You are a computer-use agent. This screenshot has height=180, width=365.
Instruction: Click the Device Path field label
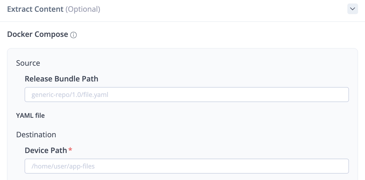(46, 150)
